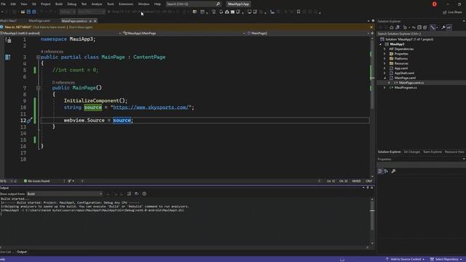
Task: Select App.xaml in Solution Explorer
Action: click(401, 68)
